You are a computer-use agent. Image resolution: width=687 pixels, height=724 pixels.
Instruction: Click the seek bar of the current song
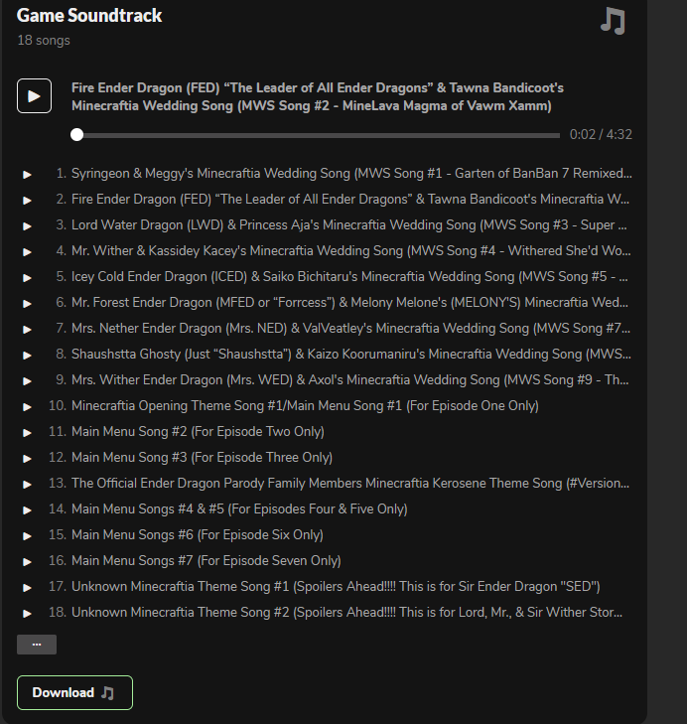[318, 135]
